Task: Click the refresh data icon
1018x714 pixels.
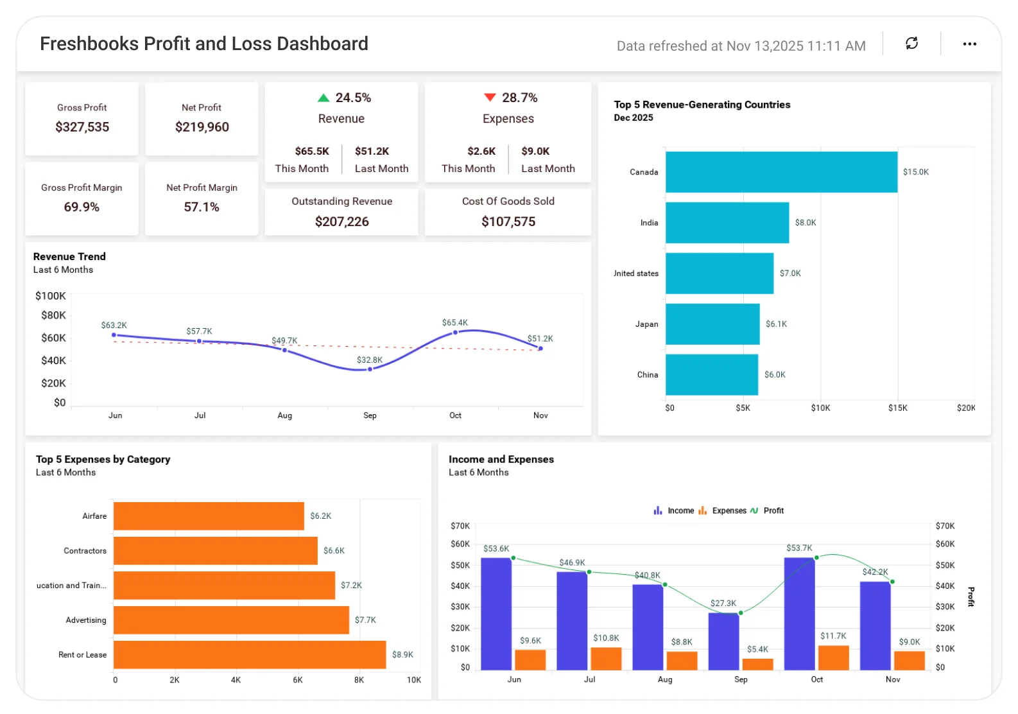Action: coord(911,44)
